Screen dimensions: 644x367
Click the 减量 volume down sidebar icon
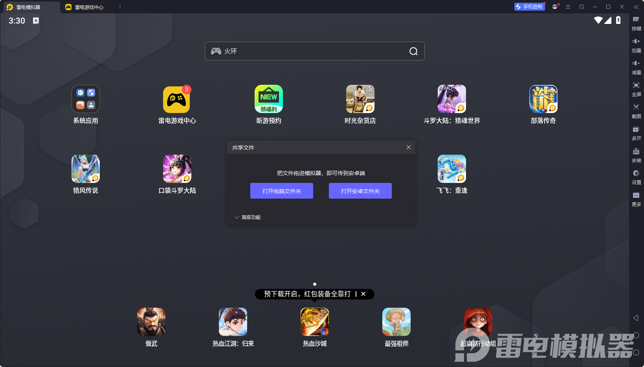click(636, 68)
